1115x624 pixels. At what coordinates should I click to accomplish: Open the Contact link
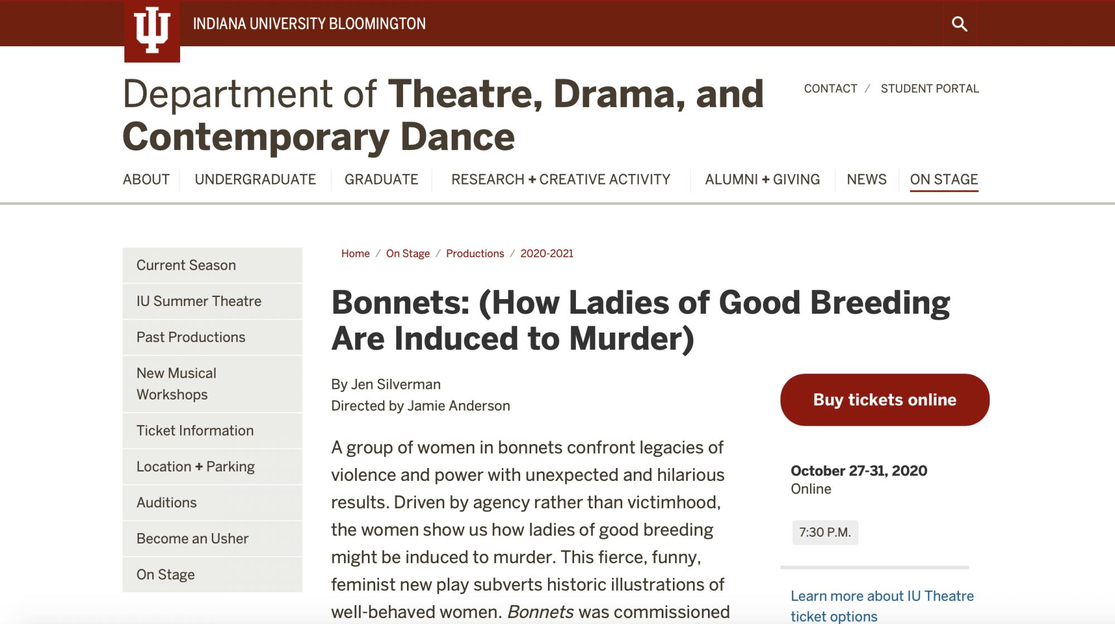pos(830,89)
